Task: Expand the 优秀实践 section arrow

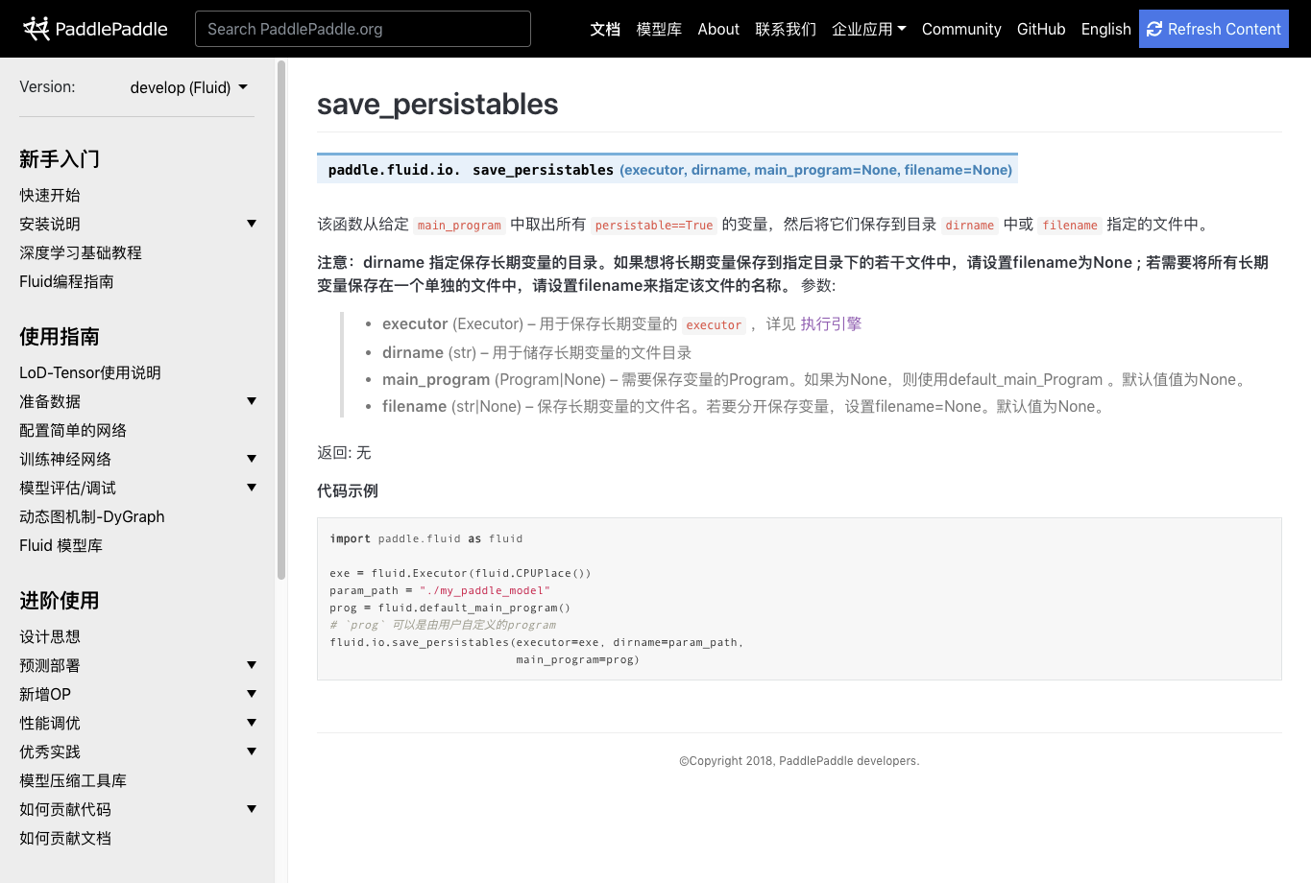Action: (252, 752)
